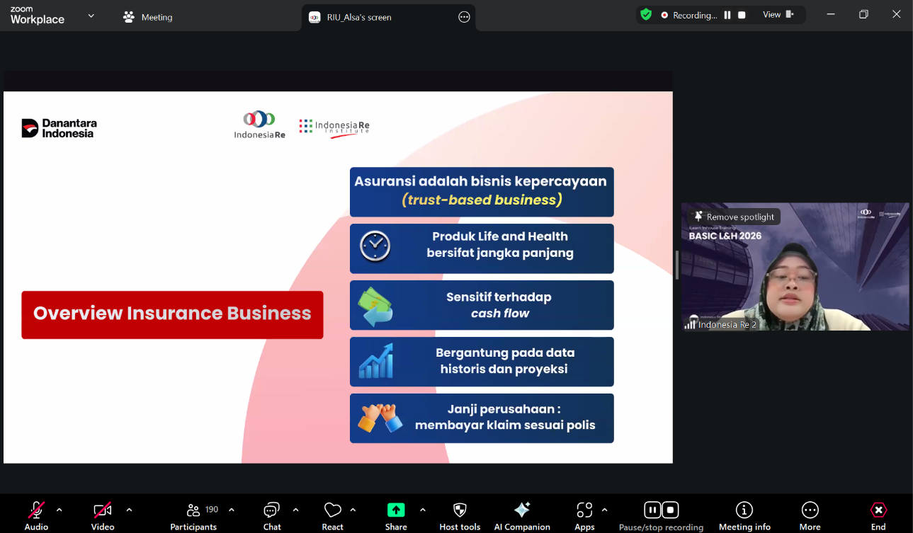Launch the AI Companion
913x533 pixels.
522,510
